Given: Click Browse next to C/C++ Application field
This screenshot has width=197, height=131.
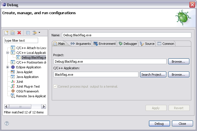Looking at the screenshot, I should tap(179, 75).
